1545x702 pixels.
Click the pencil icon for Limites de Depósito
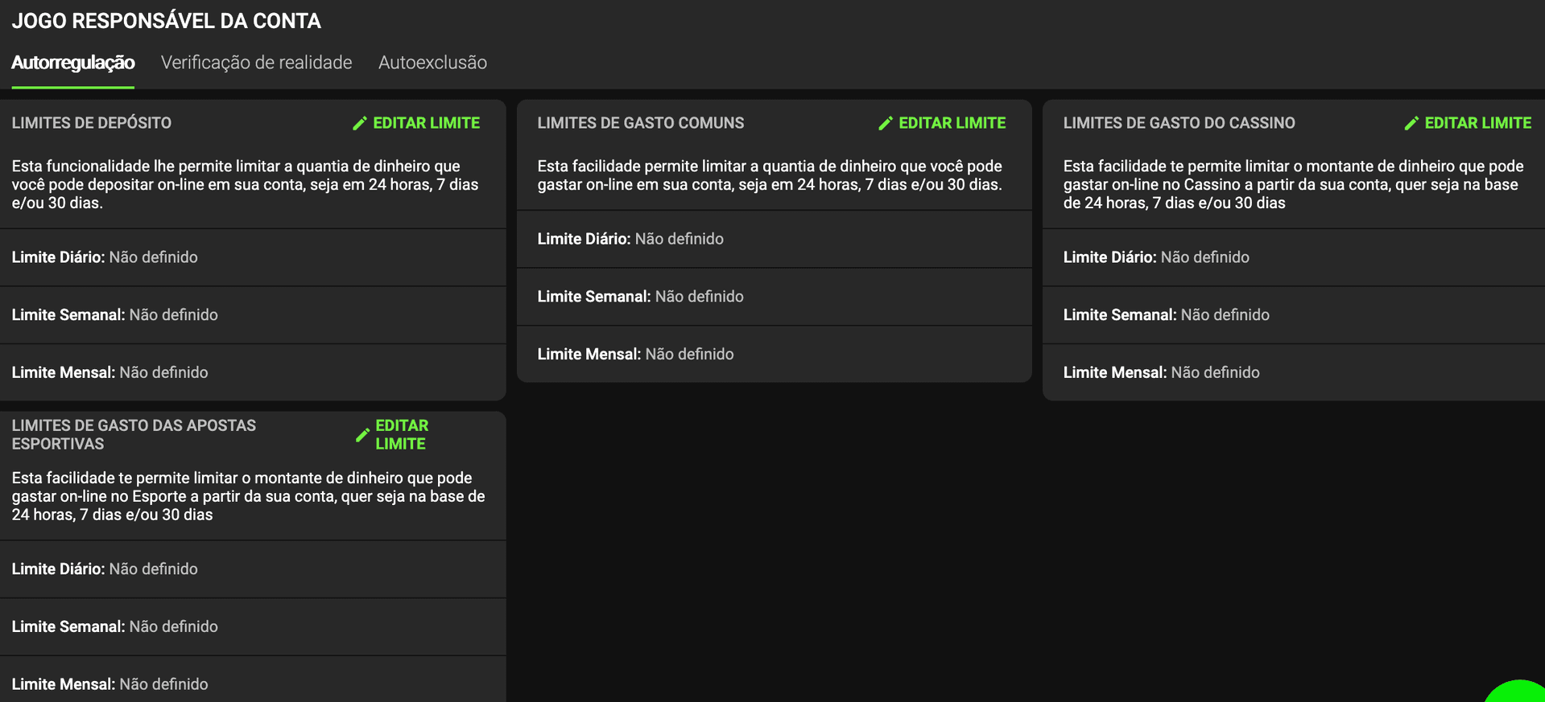360,123
